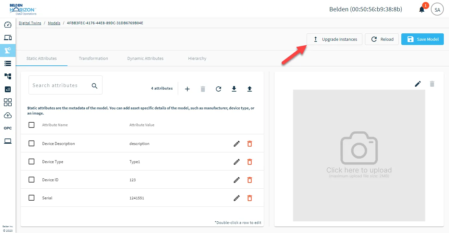Edit the Device Description attribute
449x233 pixels.
(x=237, y=143)
